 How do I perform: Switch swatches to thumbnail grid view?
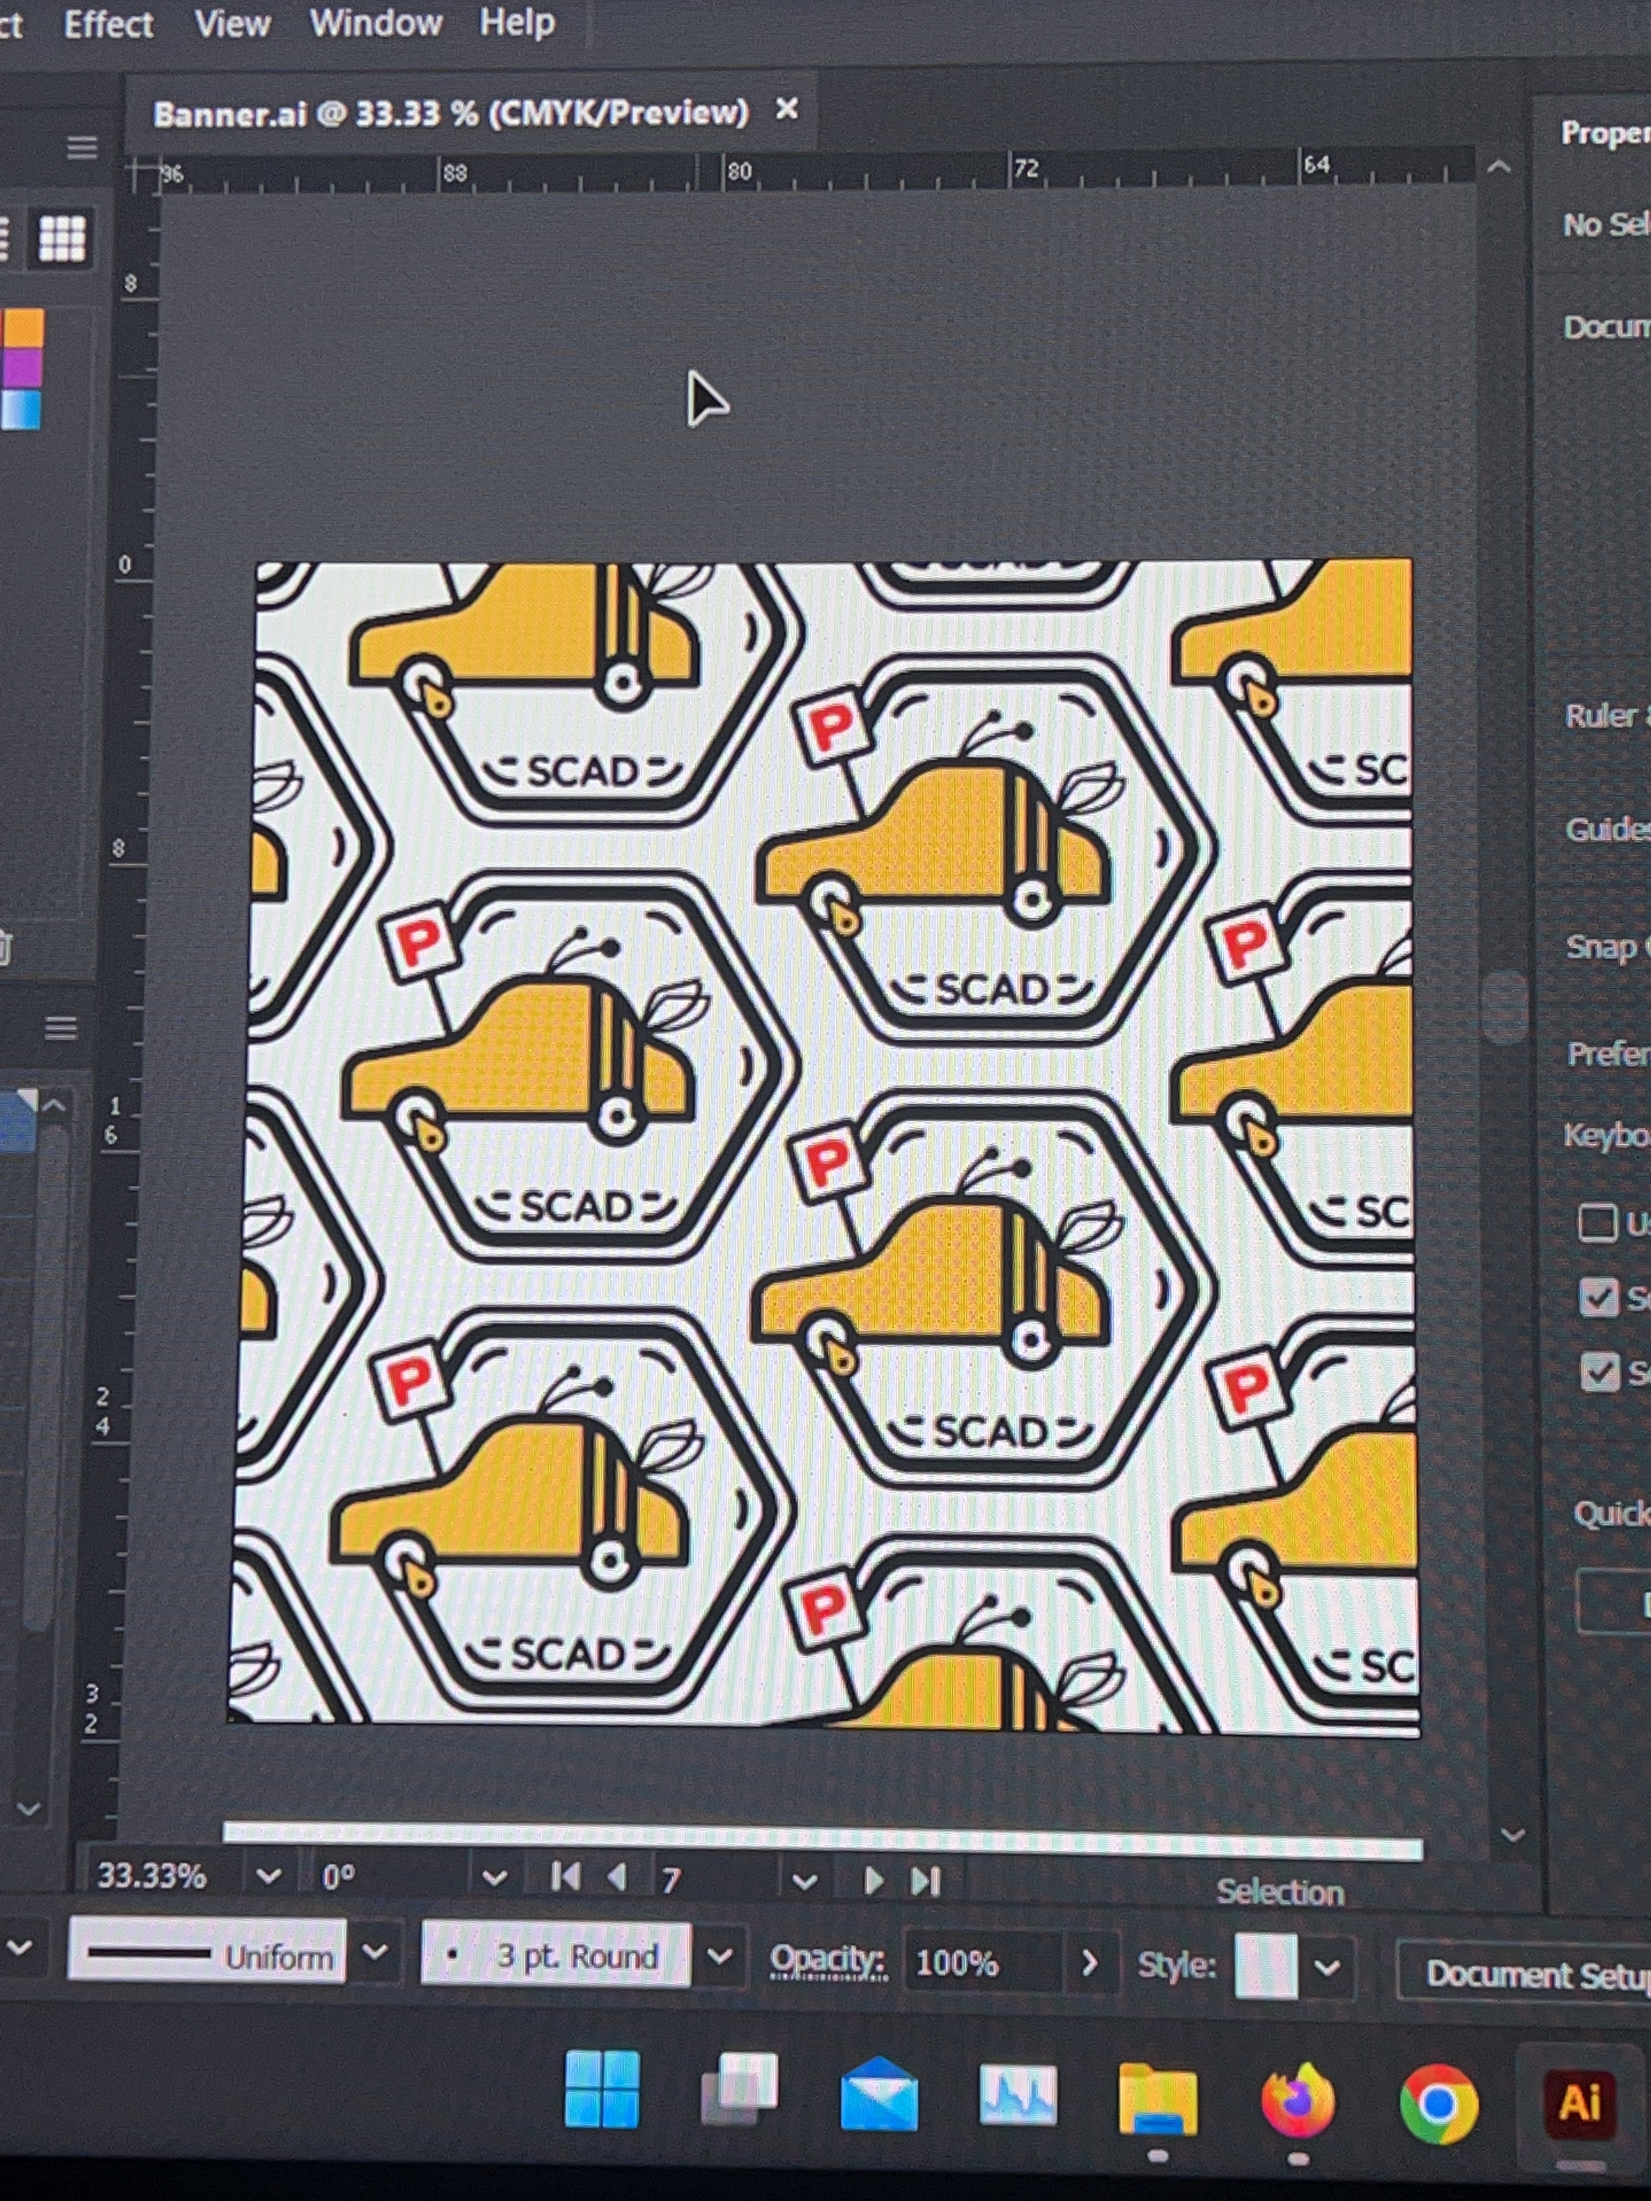[62, 238]
